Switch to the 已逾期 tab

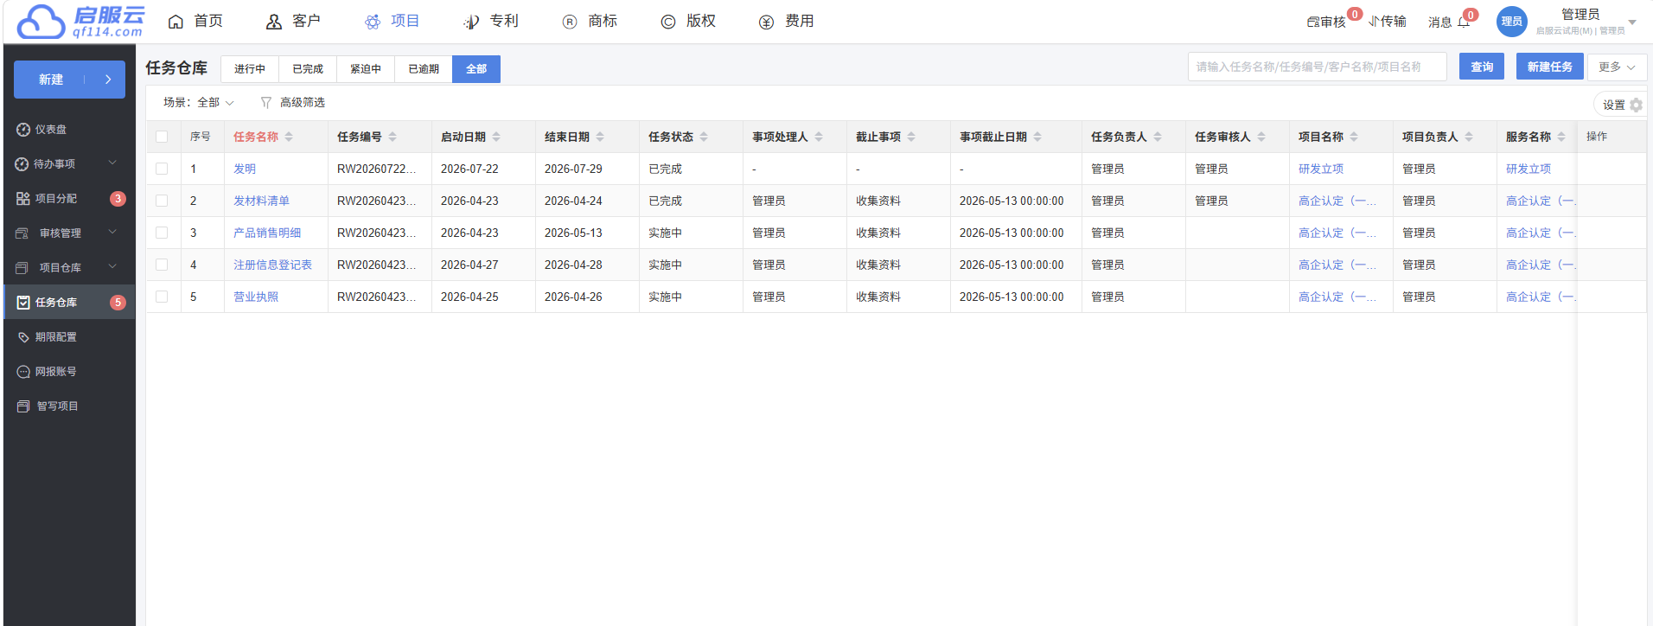(424, 69)
